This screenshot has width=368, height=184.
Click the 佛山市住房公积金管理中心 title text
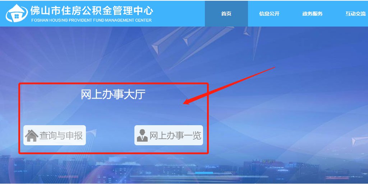pyautogui.click(x=92, y=10)
